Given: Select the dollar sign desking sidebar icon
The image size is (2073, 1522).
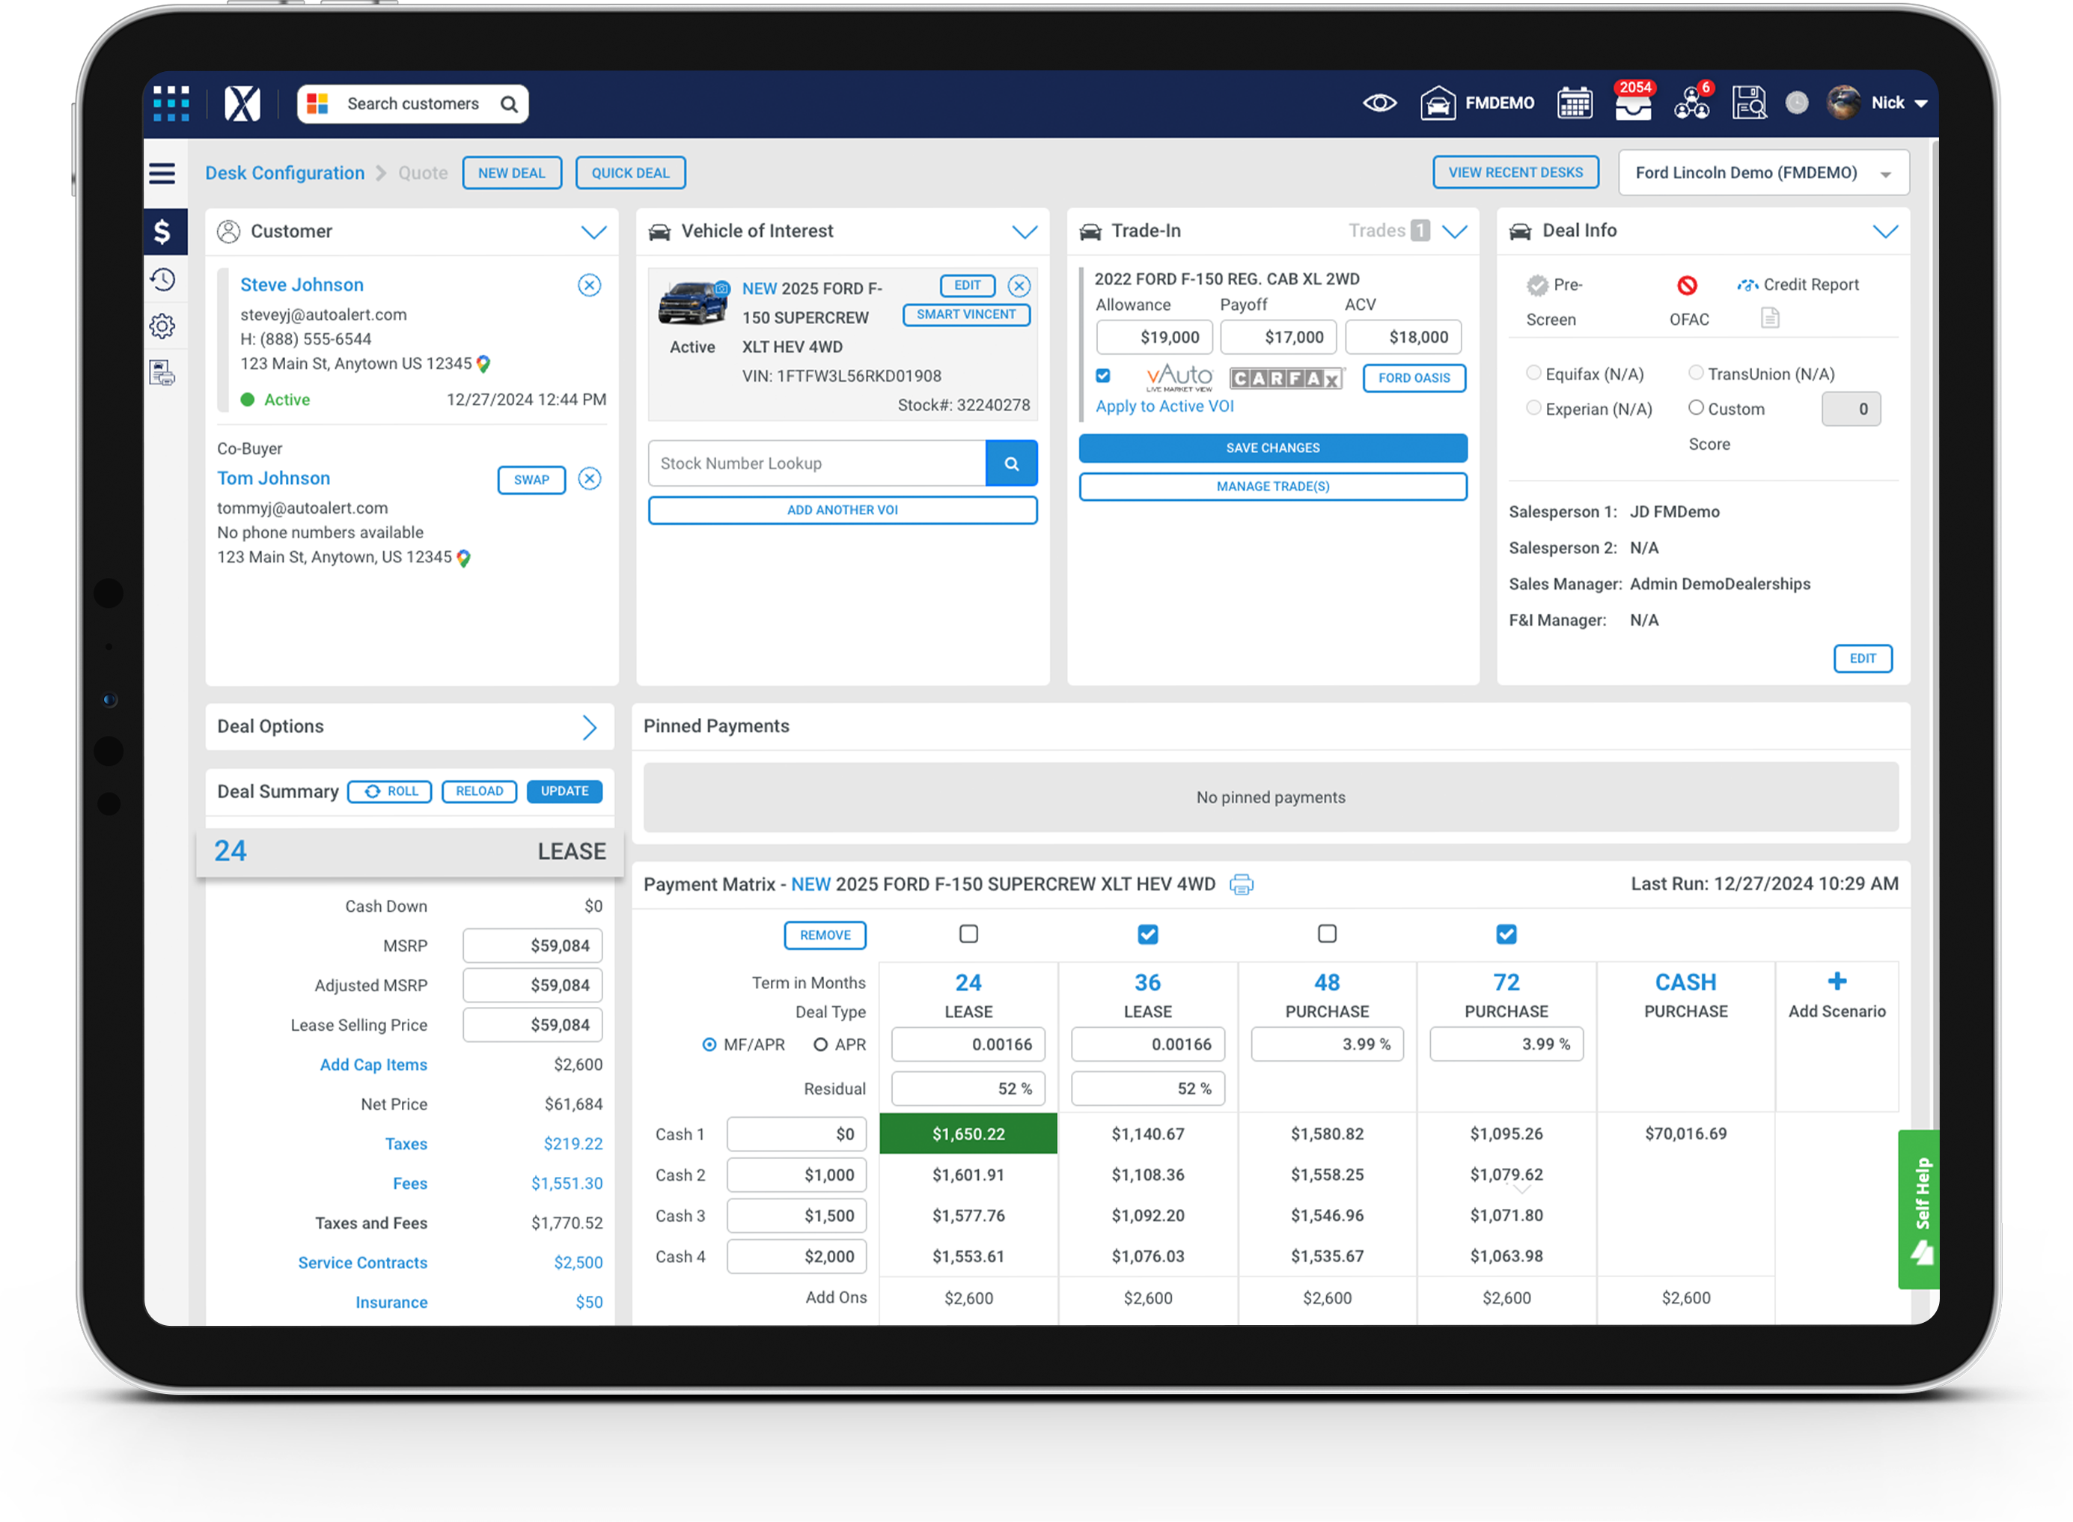Looking at the screenshot, I should (x=163, y=231).
